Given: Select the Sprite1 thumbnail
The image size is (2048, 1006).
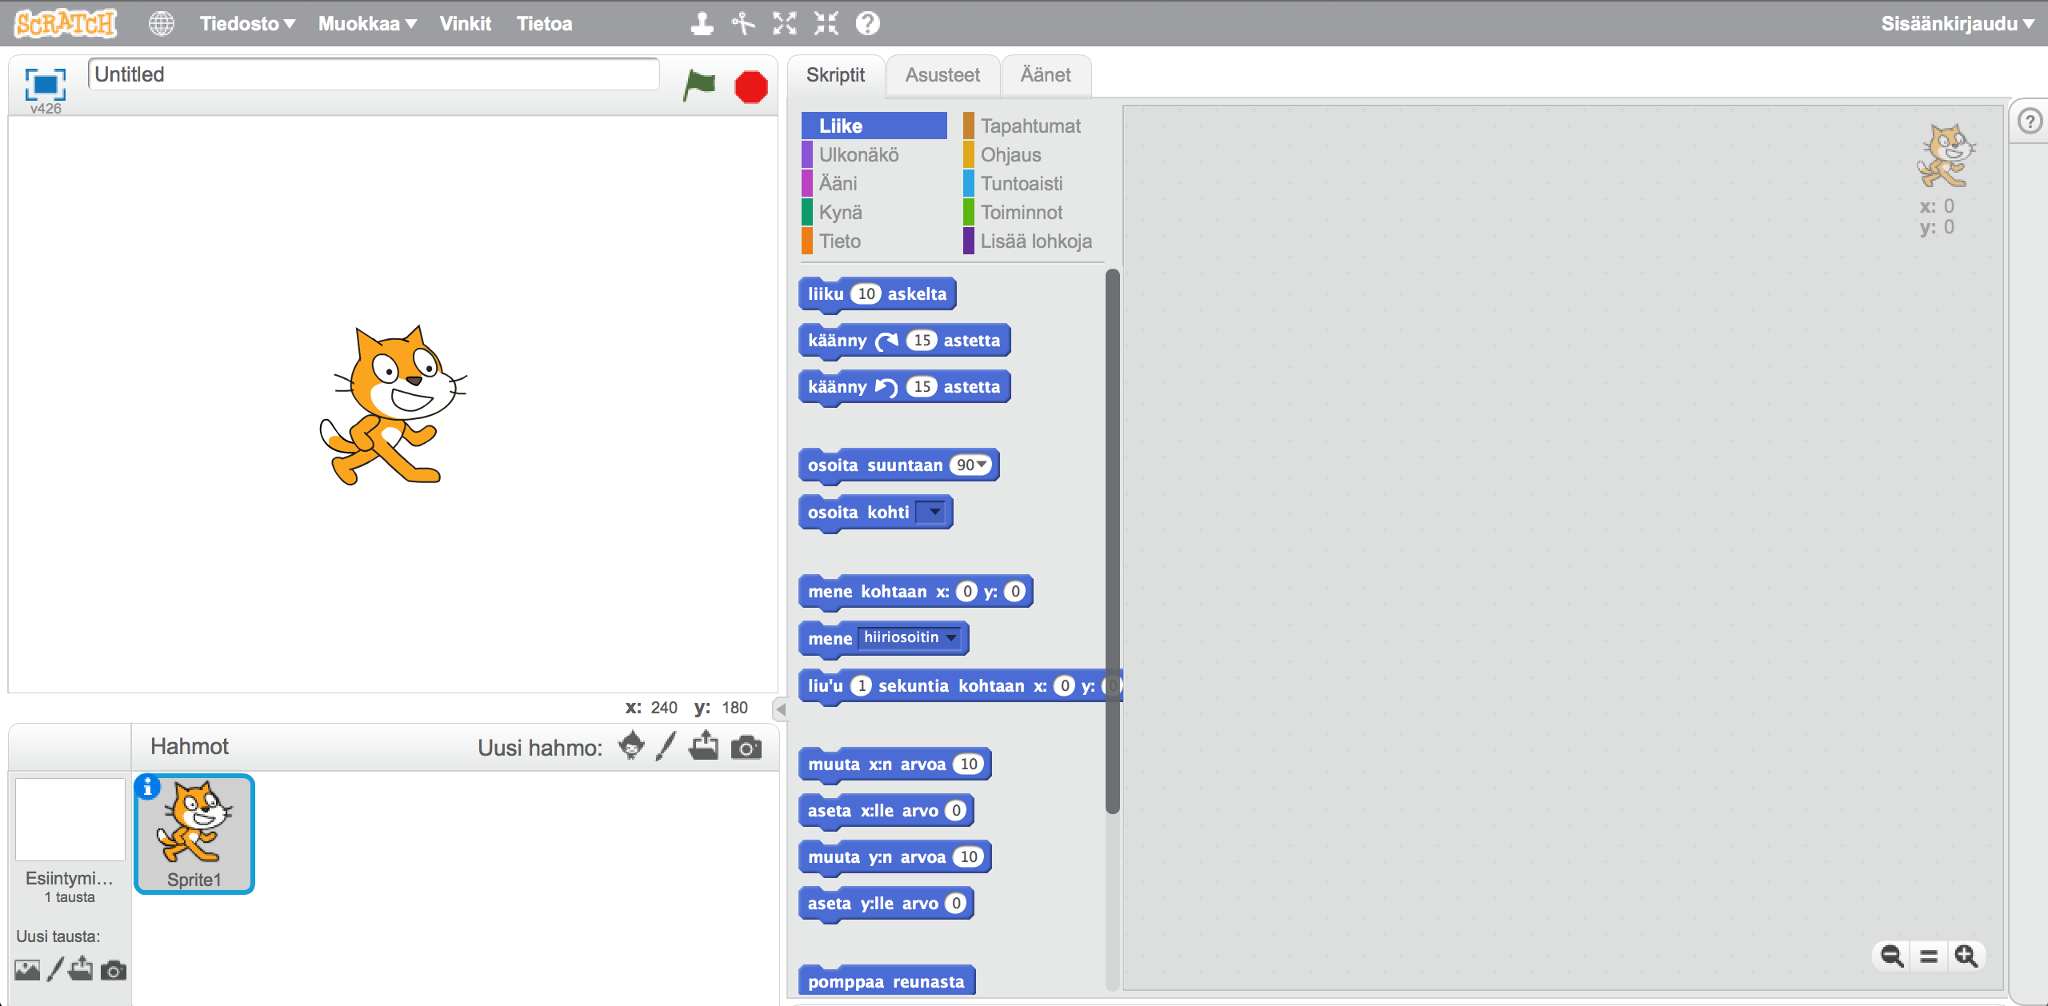Looking at the screenshot, I should click(x=194, y=834).
